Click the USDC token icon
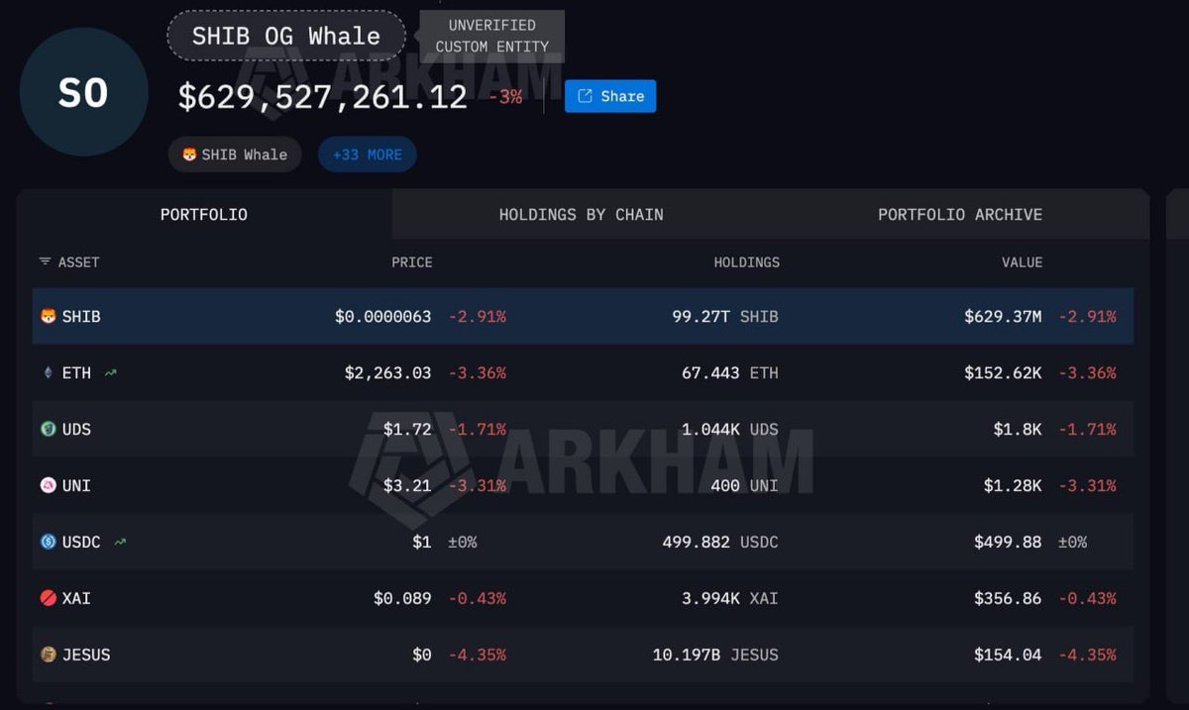 point(48,542)
